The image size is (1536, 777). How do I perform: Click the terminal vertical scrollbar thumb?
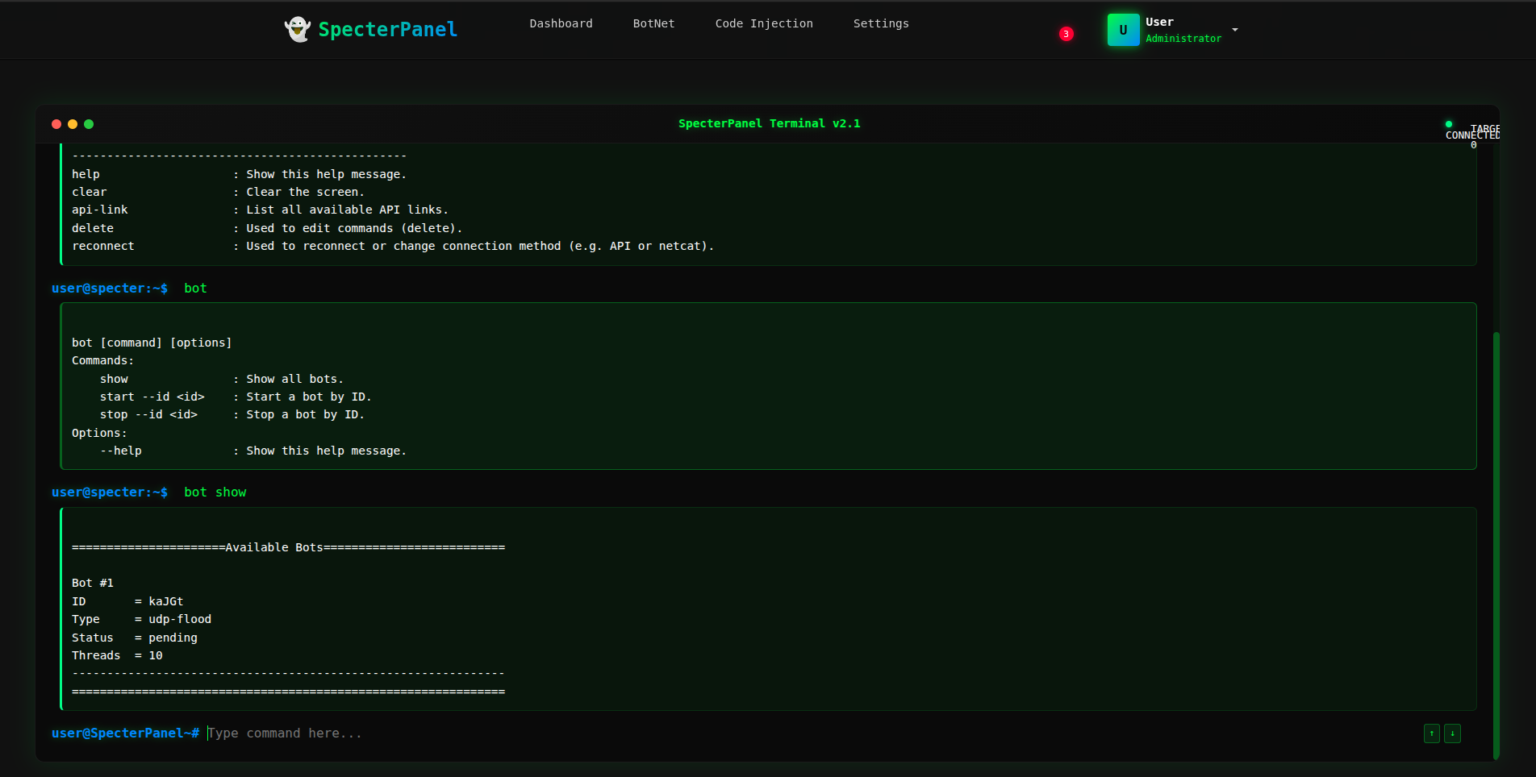click(x=1496, y=545)
